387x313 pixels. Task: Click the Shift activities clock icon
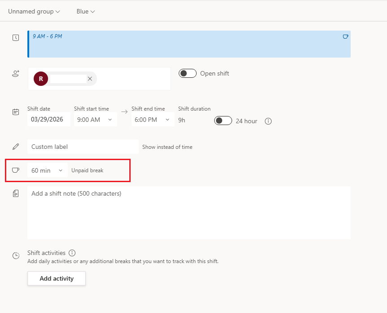click(x=16, y=255)
